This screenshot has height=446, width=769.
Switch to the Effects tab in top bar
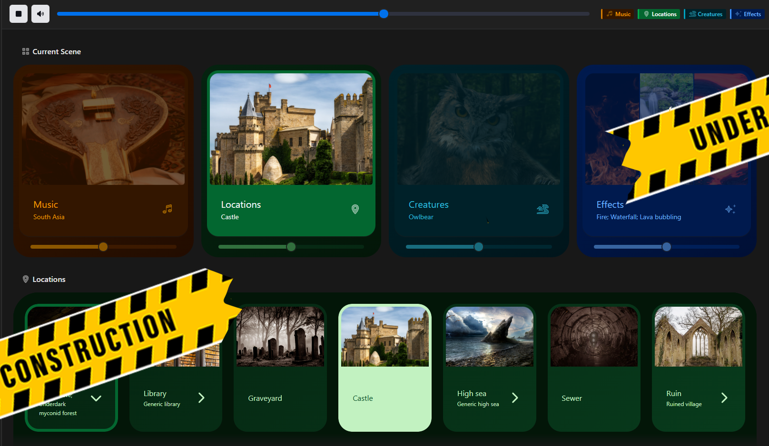coord(748,14)
